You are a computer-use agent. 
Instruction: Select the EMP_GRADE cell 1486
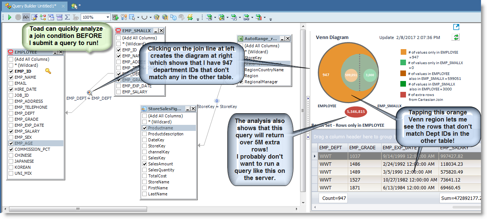click(x=365, y=164)
